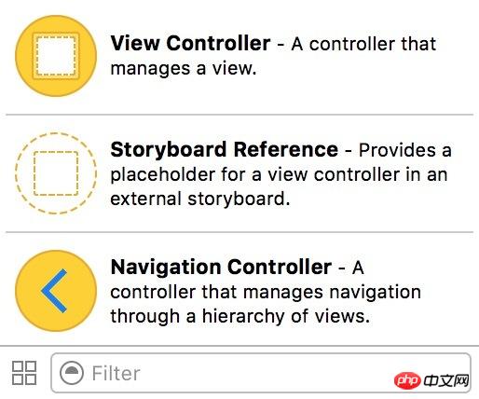Open the php中文网 watermark logo
This screenshot has width=479, height=399.
431,380
